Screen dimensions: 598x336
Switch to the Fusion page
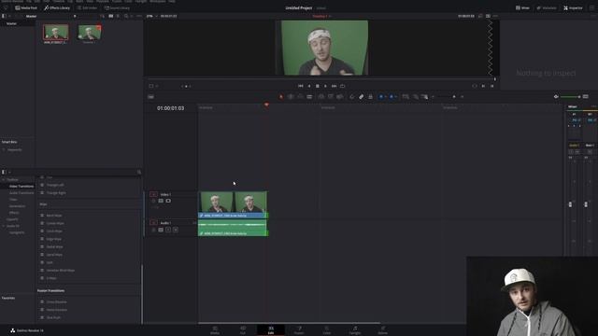tap(299, 329)
